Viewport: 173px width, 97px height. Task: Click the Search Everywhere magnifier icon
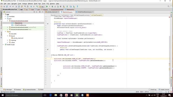(168, 6)
